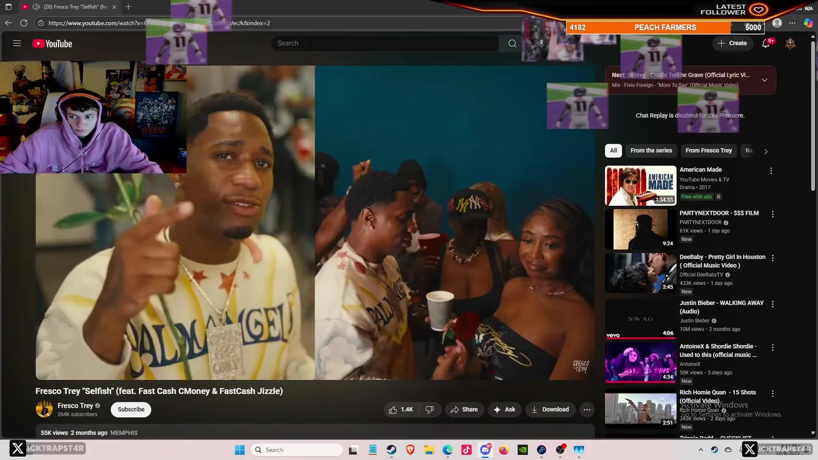Viewport: 818px width, 460px height.
Task: Show hidden system tray icons
Action: click(701, 450)
